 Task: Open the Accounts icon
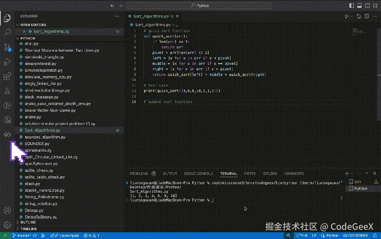click(x=7, y=210)
